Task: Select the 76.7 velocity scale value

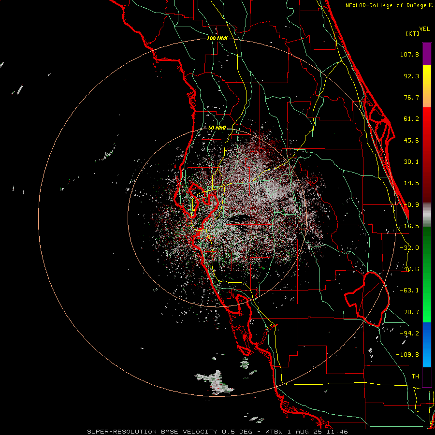Action: [x=411, y=97]
